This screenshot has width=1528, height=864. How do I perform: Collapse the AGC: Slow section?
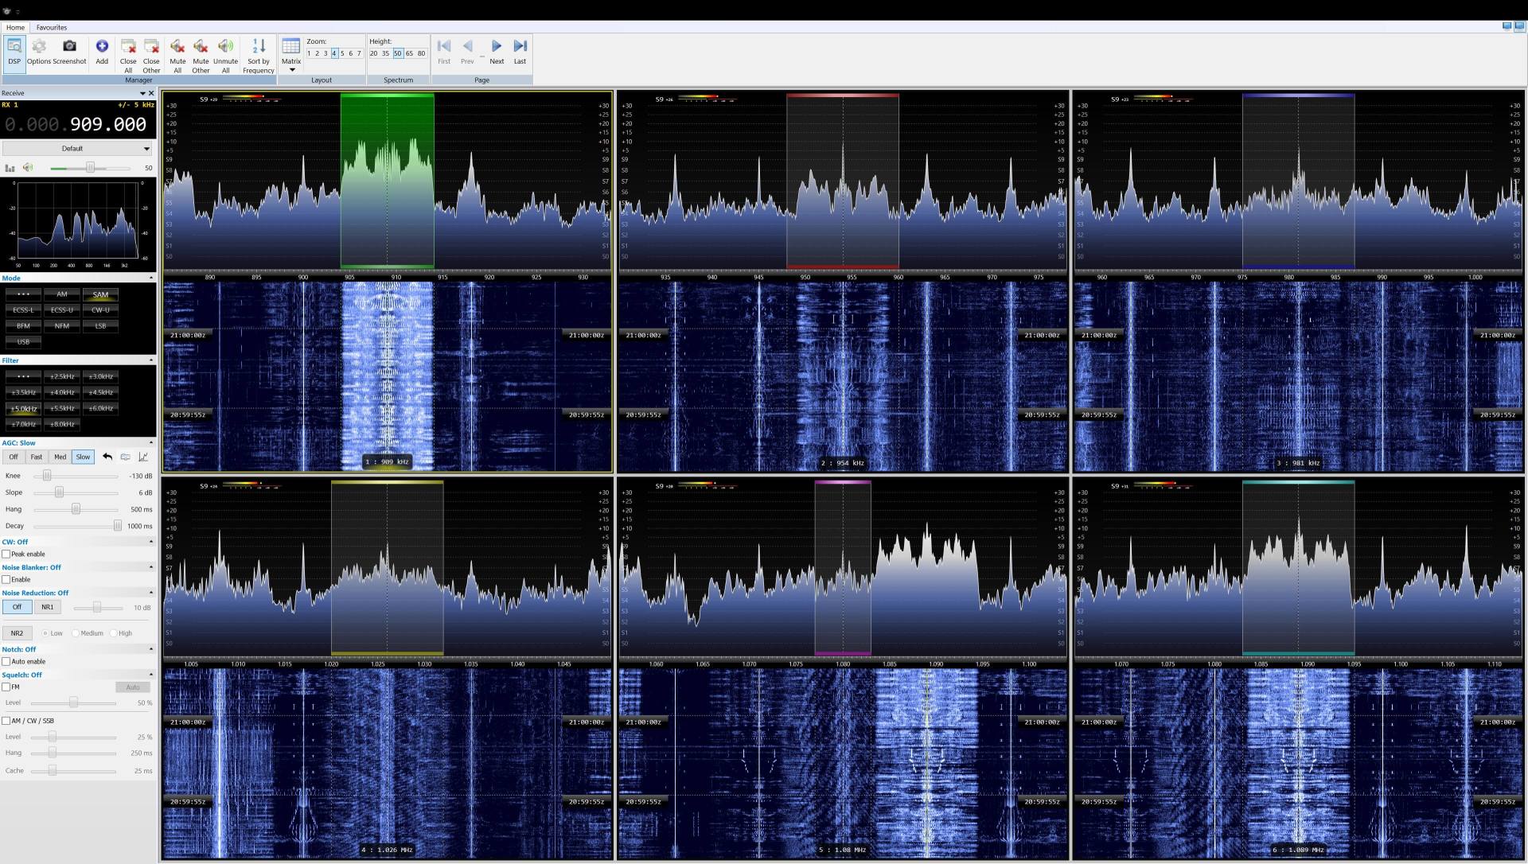[150, 443]
